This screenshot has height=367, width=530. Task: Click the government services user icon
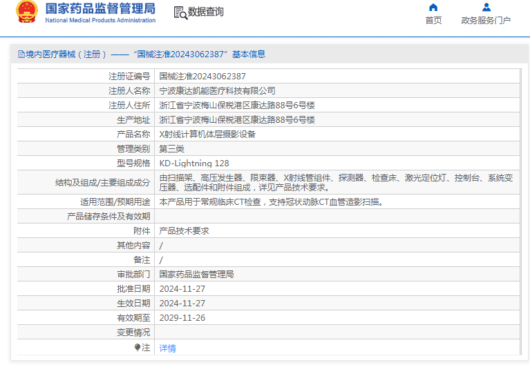point(486,7)
